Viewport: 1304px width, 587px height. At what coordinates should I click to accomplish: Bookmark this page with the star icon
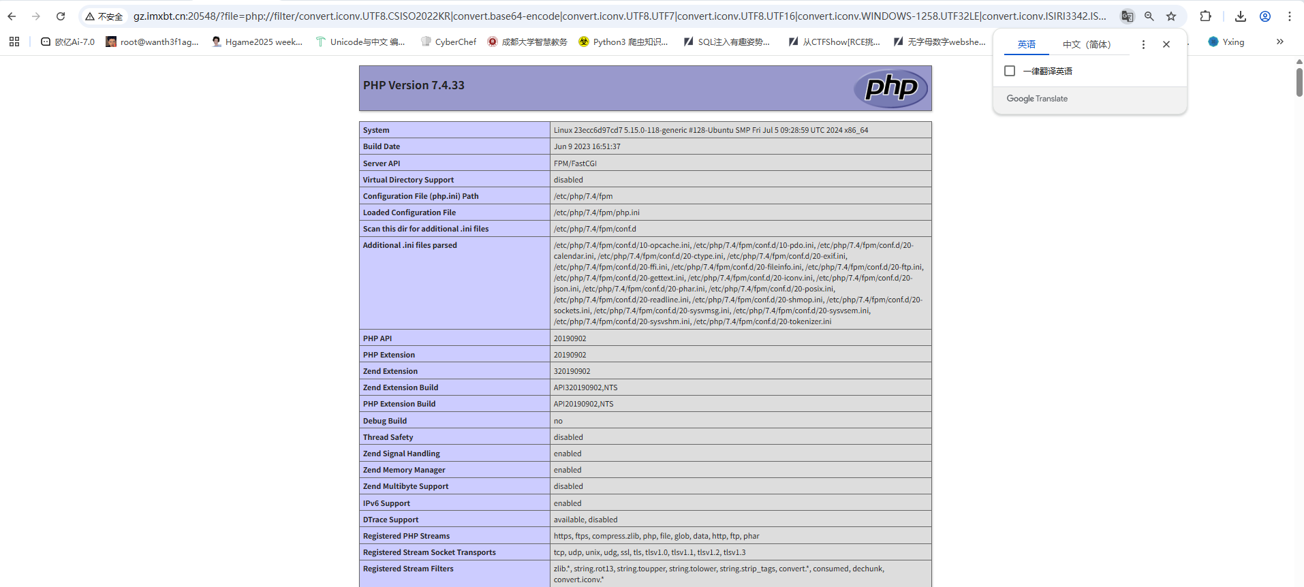[1171, 16]
